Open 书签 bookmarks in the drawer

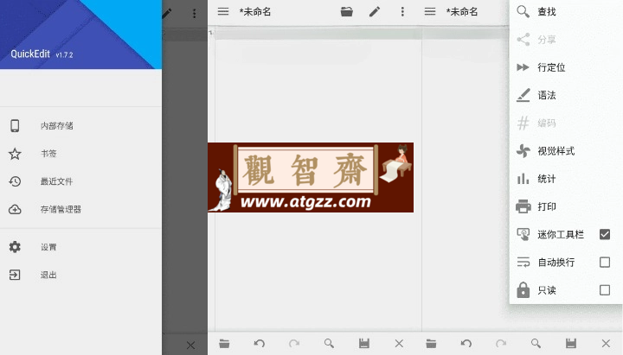[80, 154]
